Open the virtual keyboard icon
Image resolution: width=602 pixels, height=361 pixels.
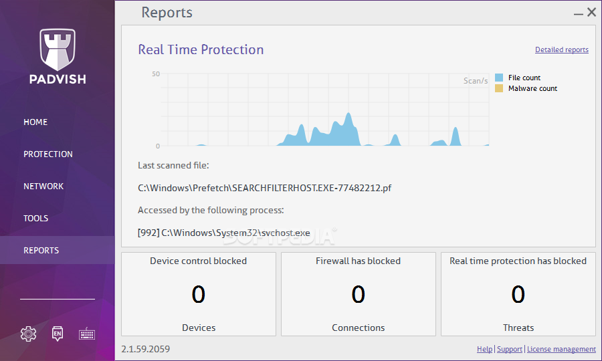(87, 334)
